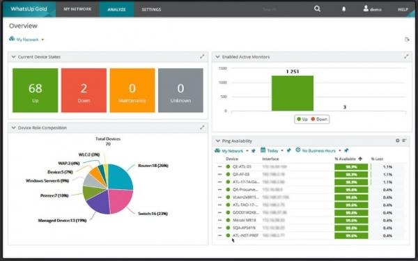Toggle the Down series in chart legend
Image resolution: width=418 pixels, height=261 pixels.
[x=319, y=119]
